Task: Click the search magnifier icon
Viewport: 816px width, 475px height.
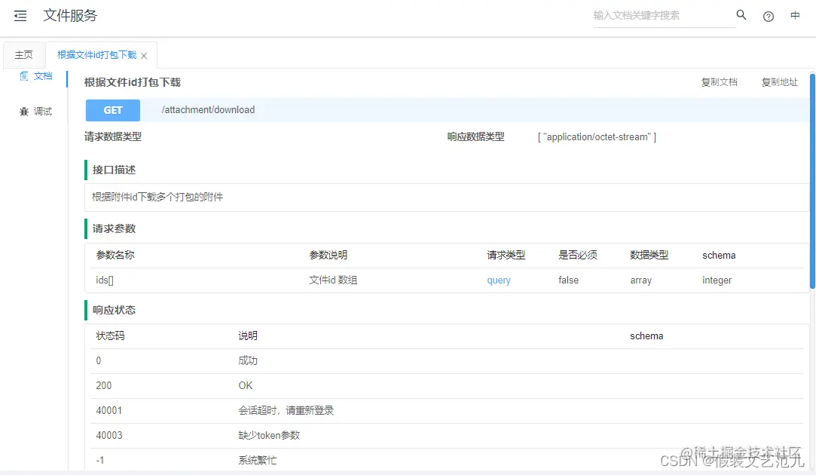Action: tap(741, 15)
